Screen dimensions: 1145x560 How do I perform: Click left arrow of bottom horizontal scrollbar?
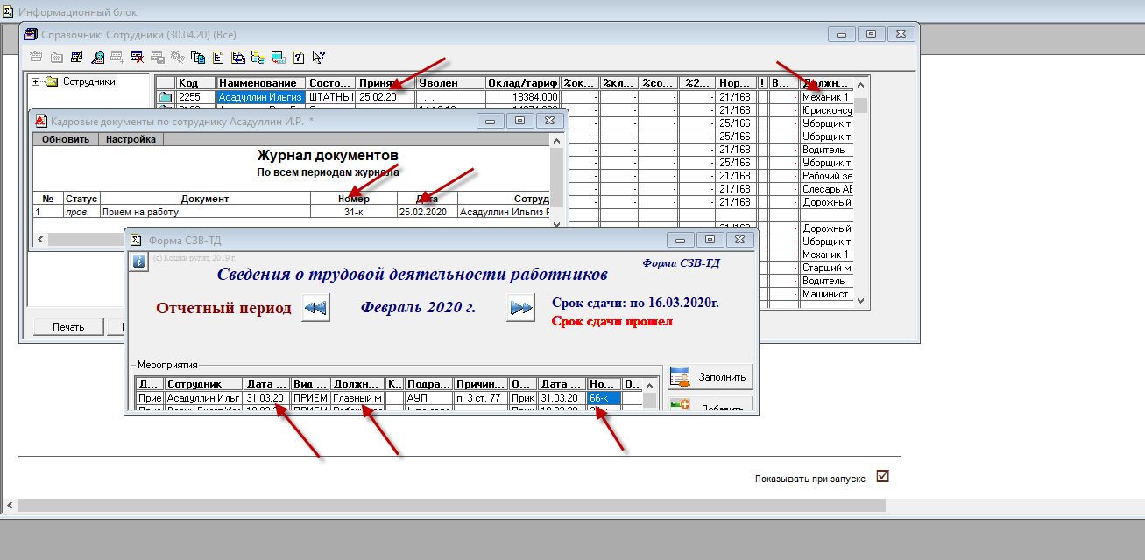click(11, 506)
